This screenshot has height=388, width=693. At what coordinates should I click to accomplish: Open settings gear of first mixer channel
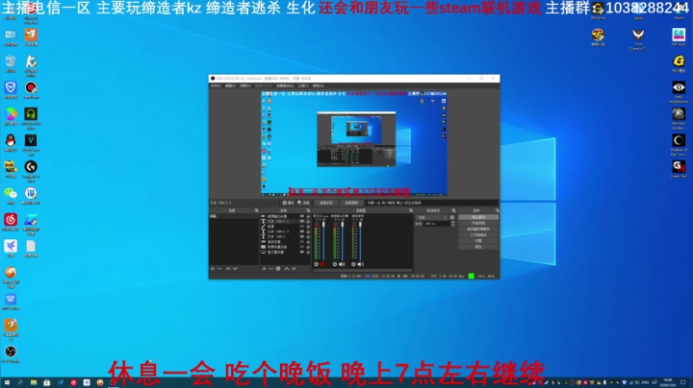click(x=316, y=264)
